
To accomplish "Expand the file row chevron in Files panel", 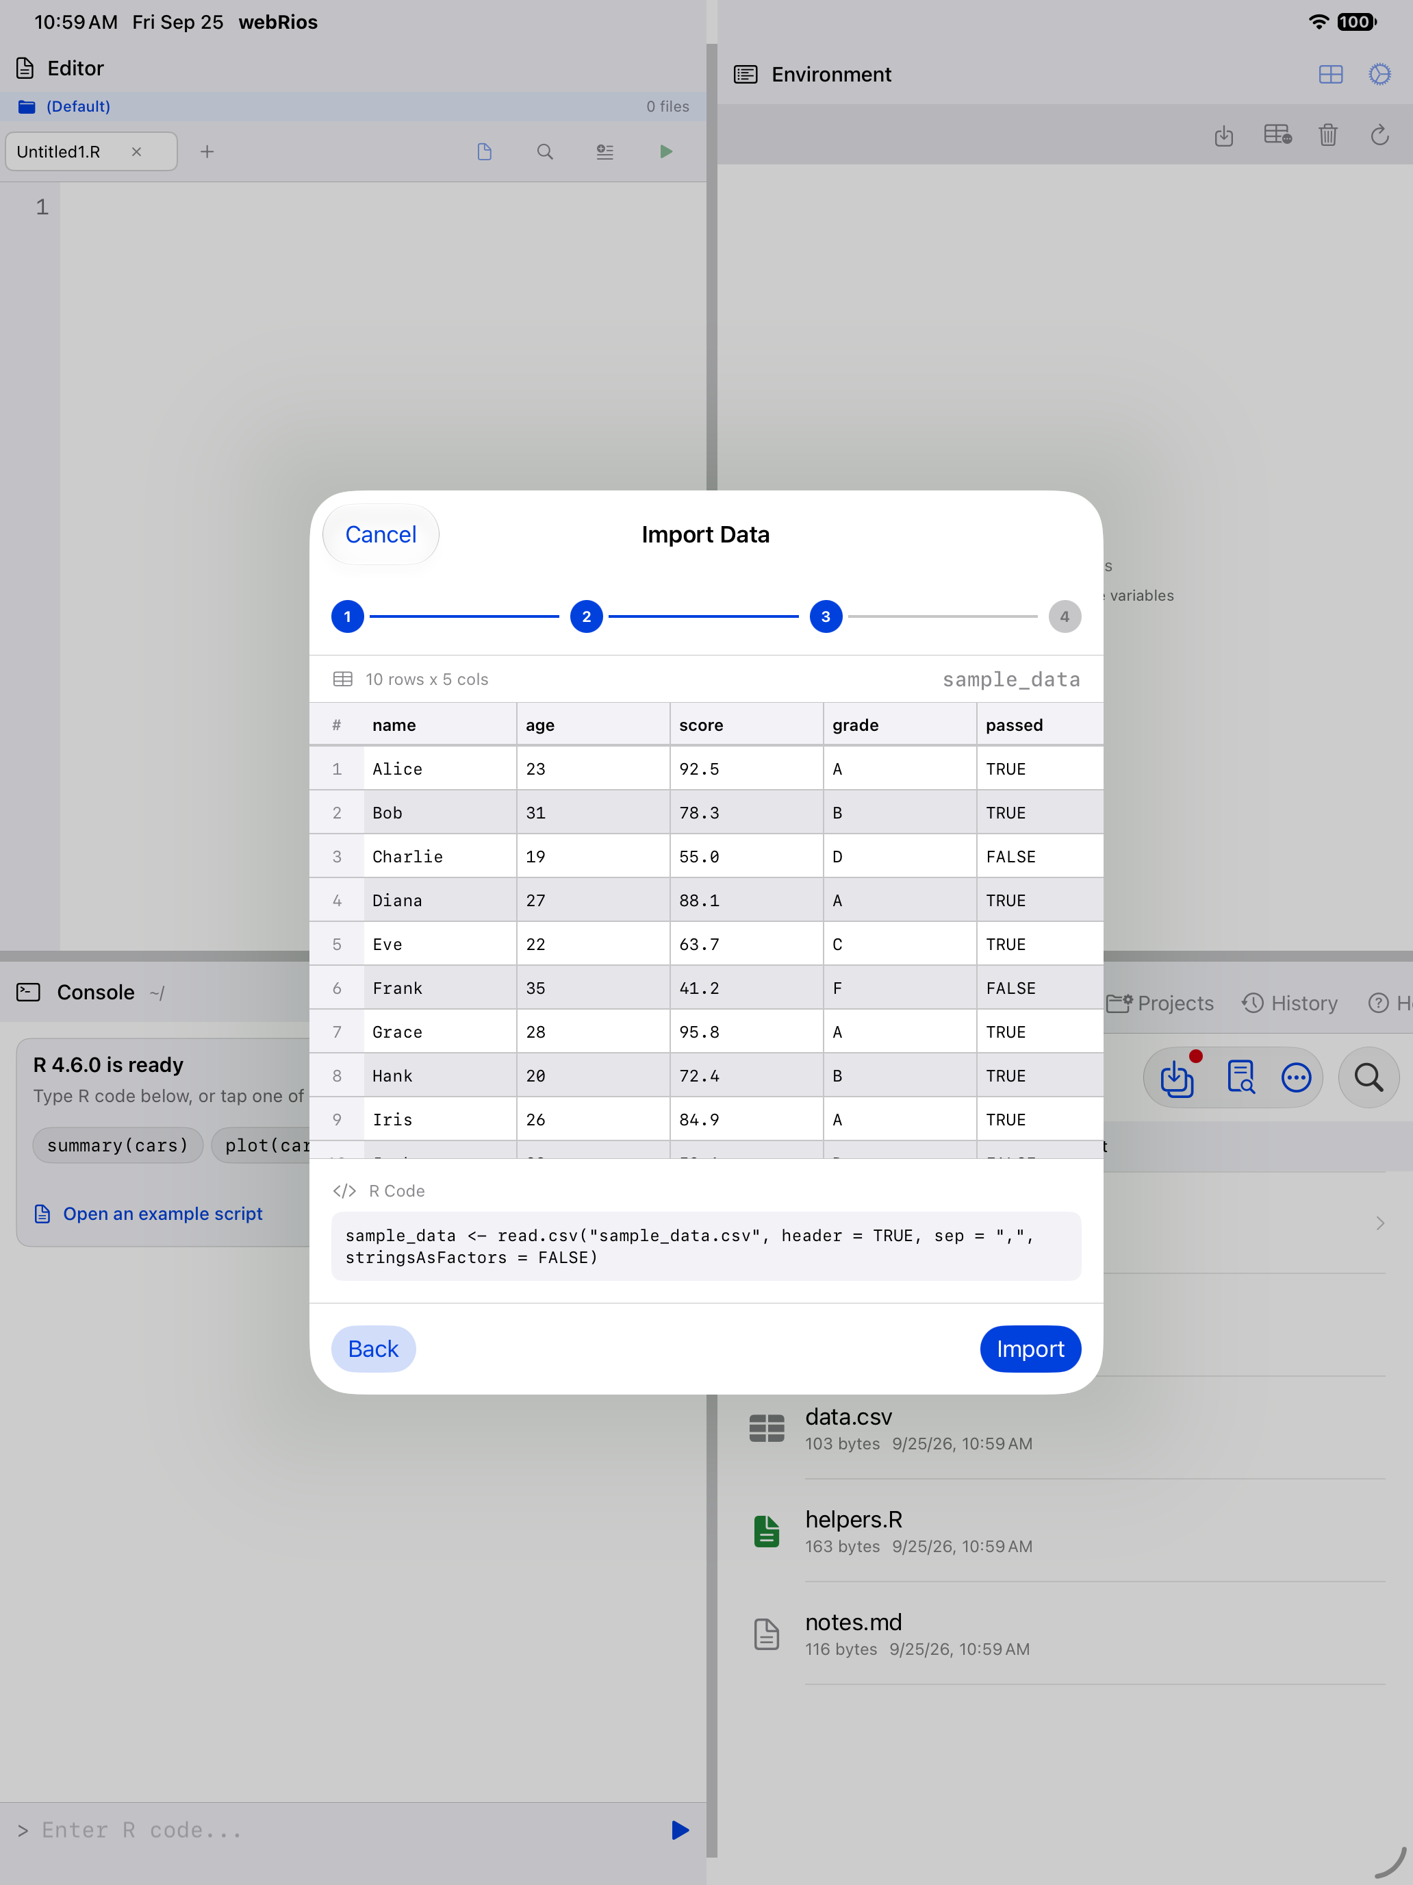I will tap(1379, 1223).
